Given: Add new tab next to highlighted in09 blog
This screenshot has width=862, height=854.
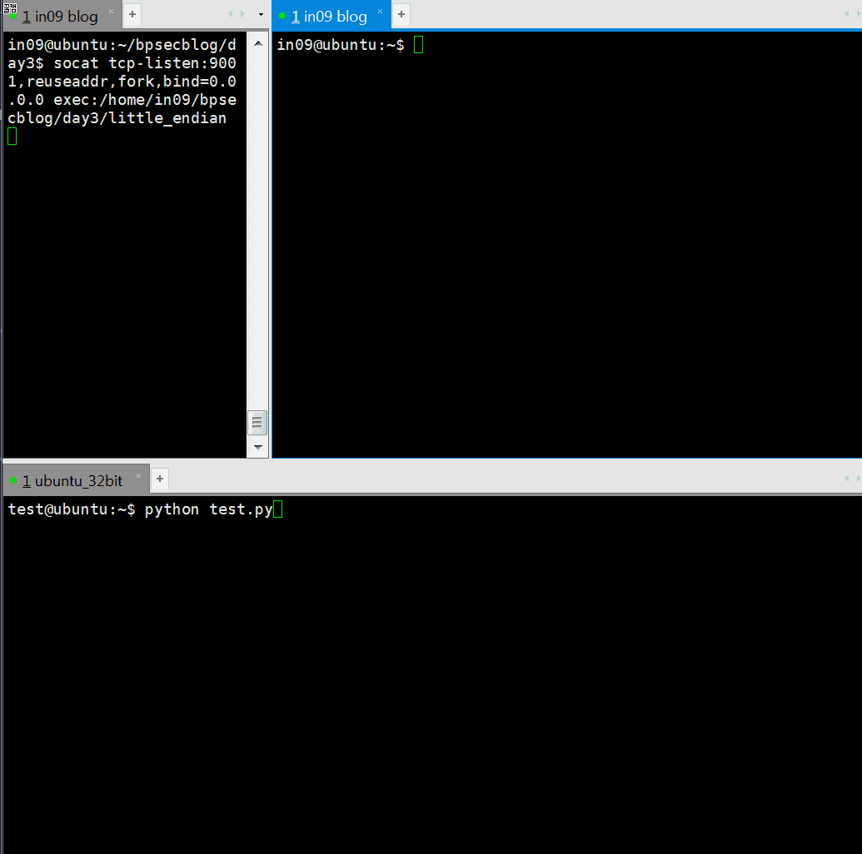Looking at the screenshot, I should click(x=401, y=15).
